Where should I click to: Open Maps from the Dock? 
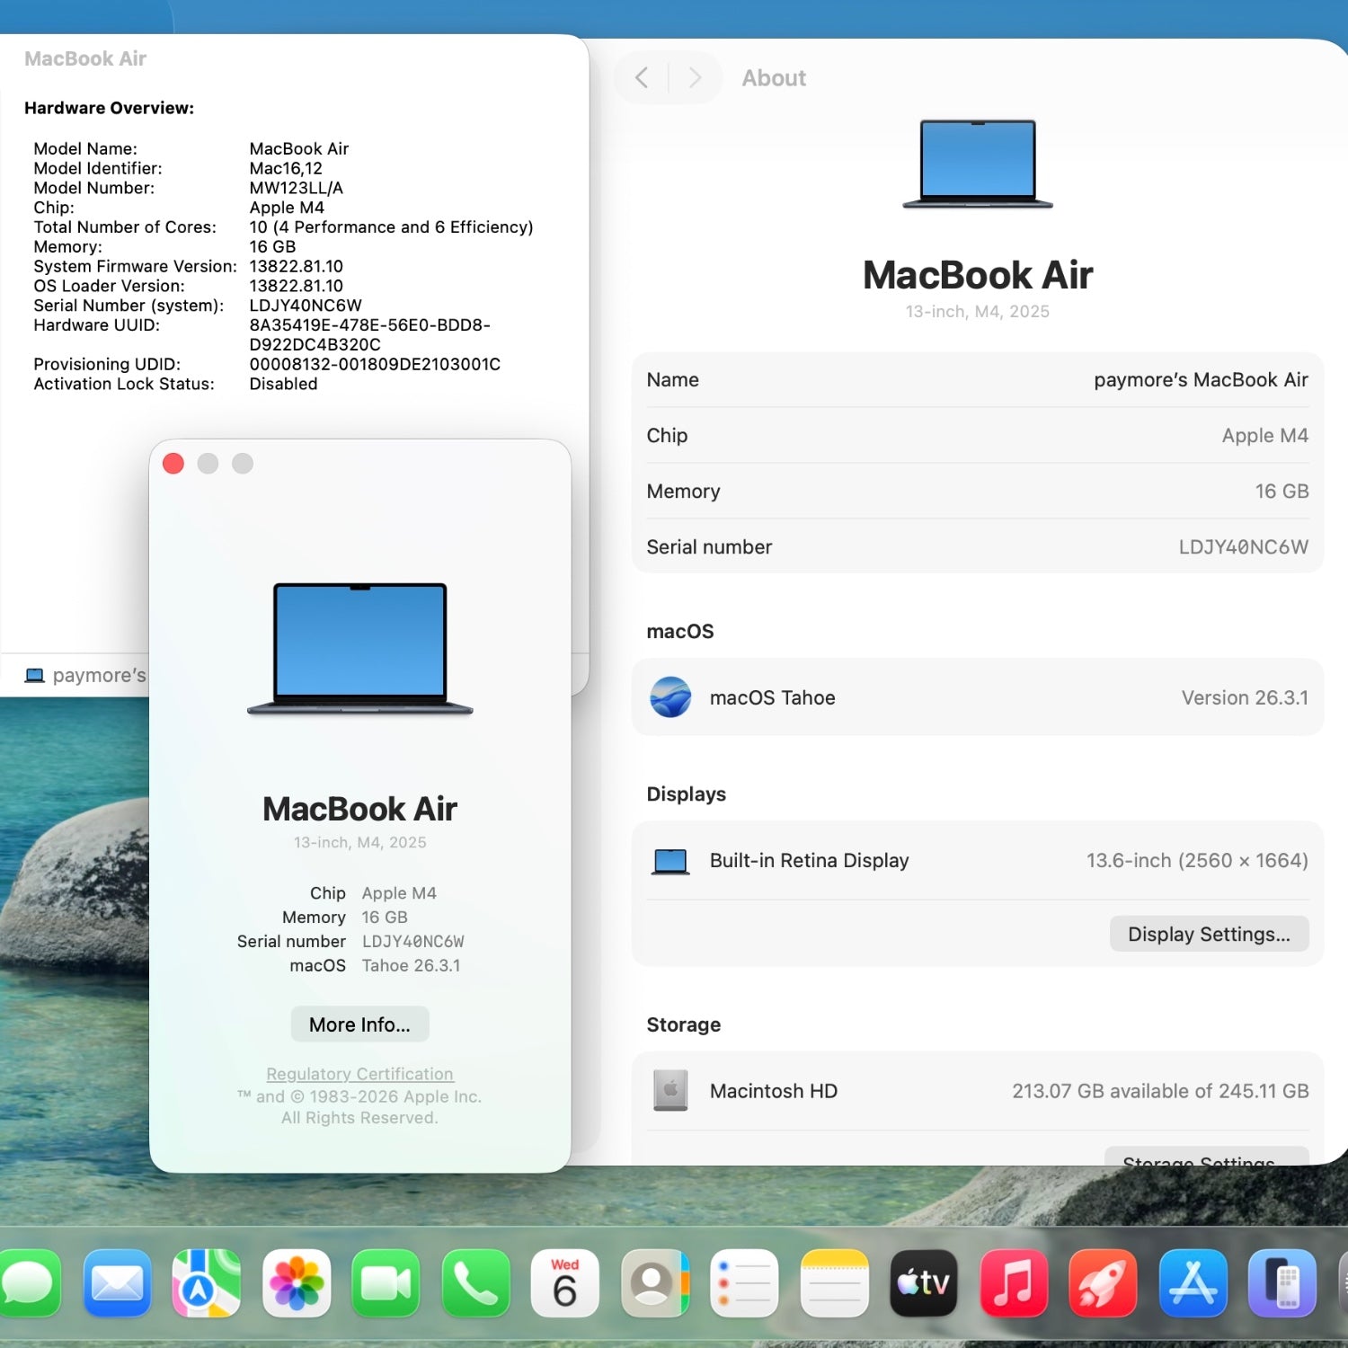click(207, 1282)
